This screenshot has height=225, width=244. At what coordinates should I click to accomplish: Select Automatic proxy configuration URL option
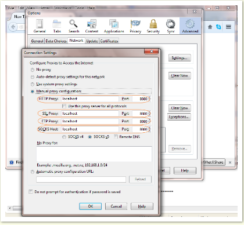(33, 172)
